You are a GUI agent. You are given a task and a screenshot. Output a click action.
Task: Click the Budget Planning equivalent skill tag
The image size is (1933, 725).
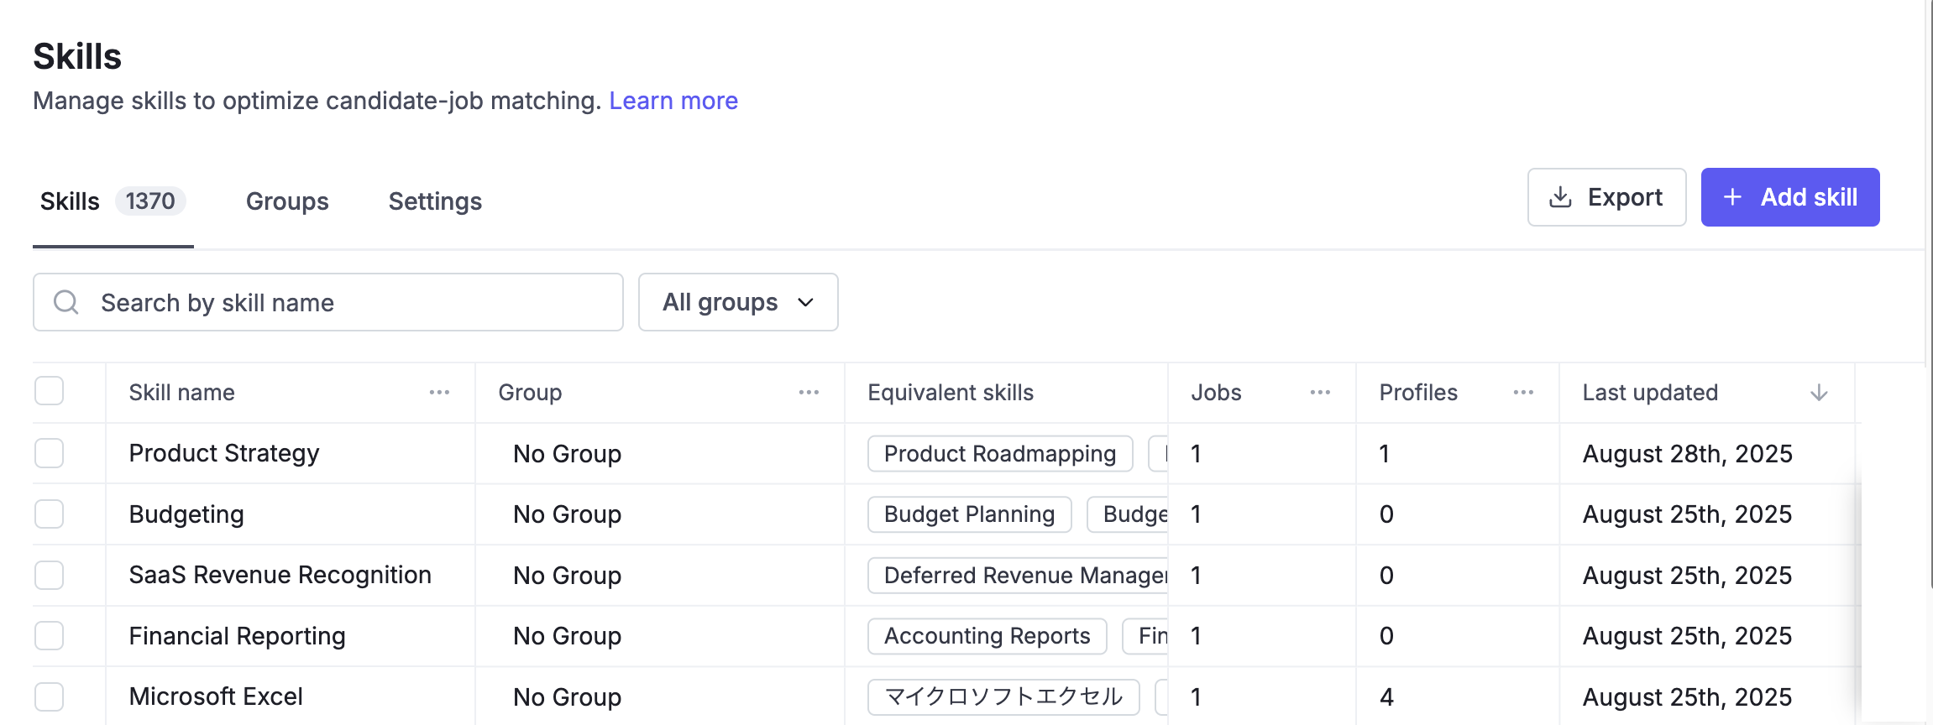tap(969, 514)
